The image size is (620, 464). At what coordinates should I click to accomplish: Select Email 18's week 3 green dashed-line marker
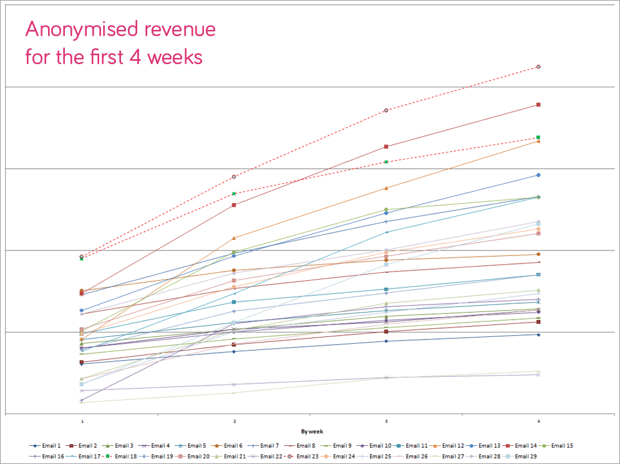tap(386, 162)
